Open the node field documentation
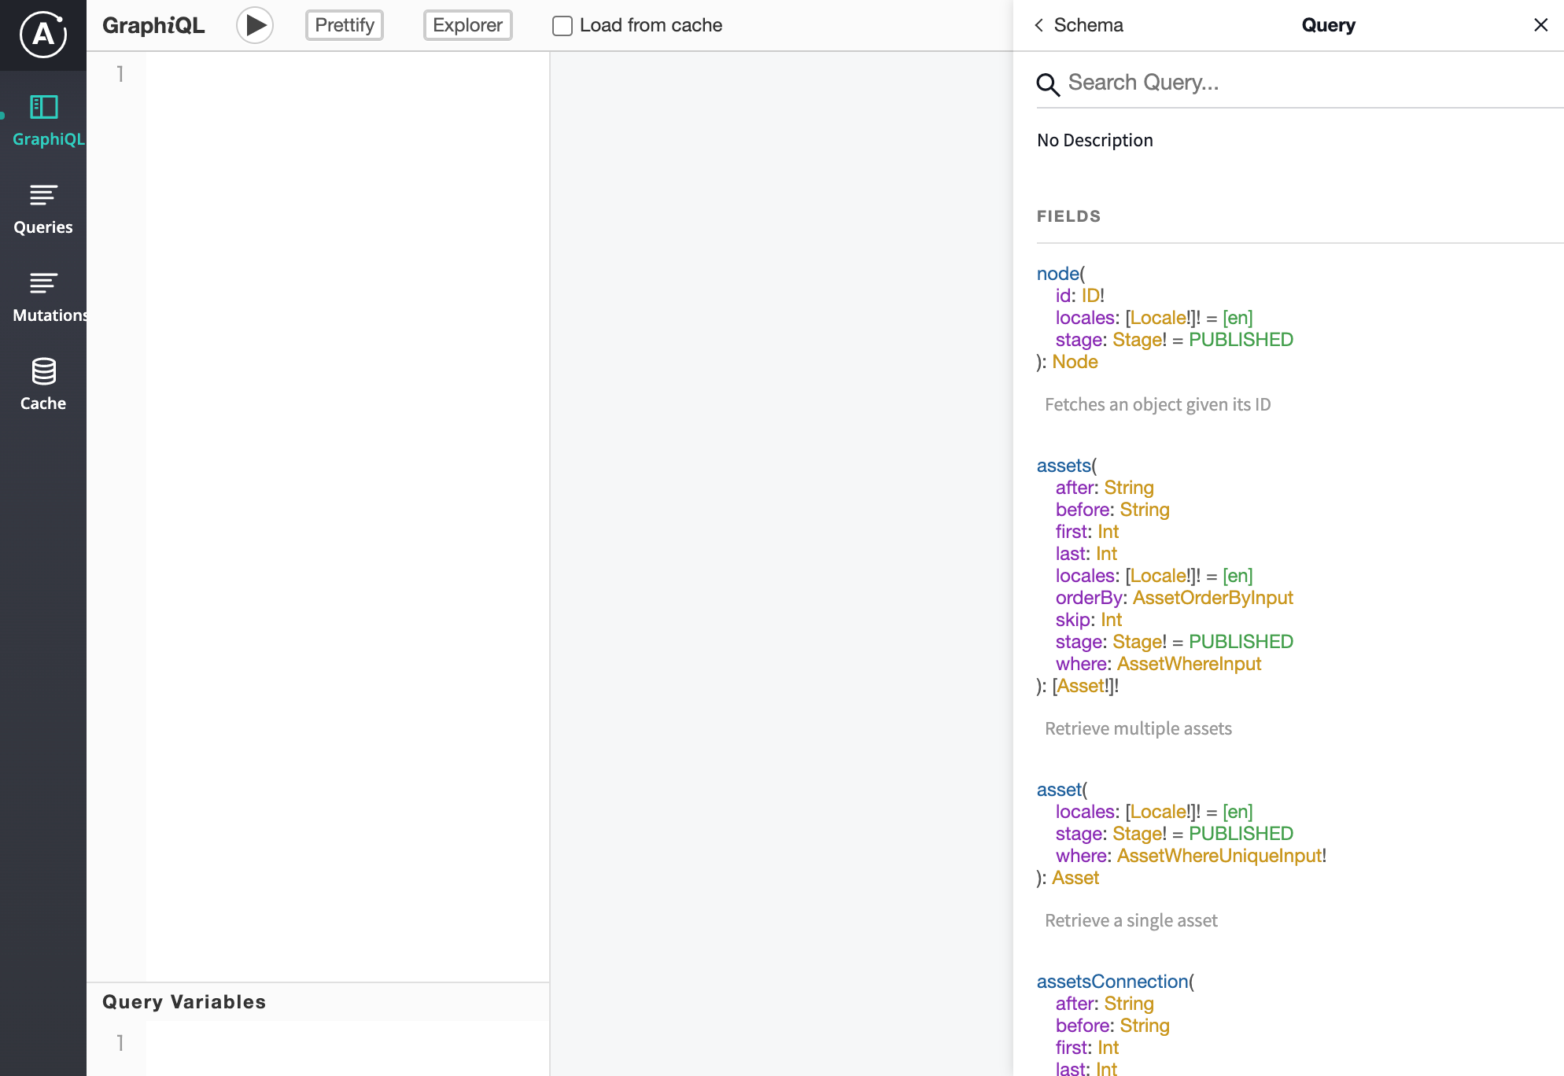Viewport: 1564px width, 1076px height. pyautogui.click(x=1057, y=274)
